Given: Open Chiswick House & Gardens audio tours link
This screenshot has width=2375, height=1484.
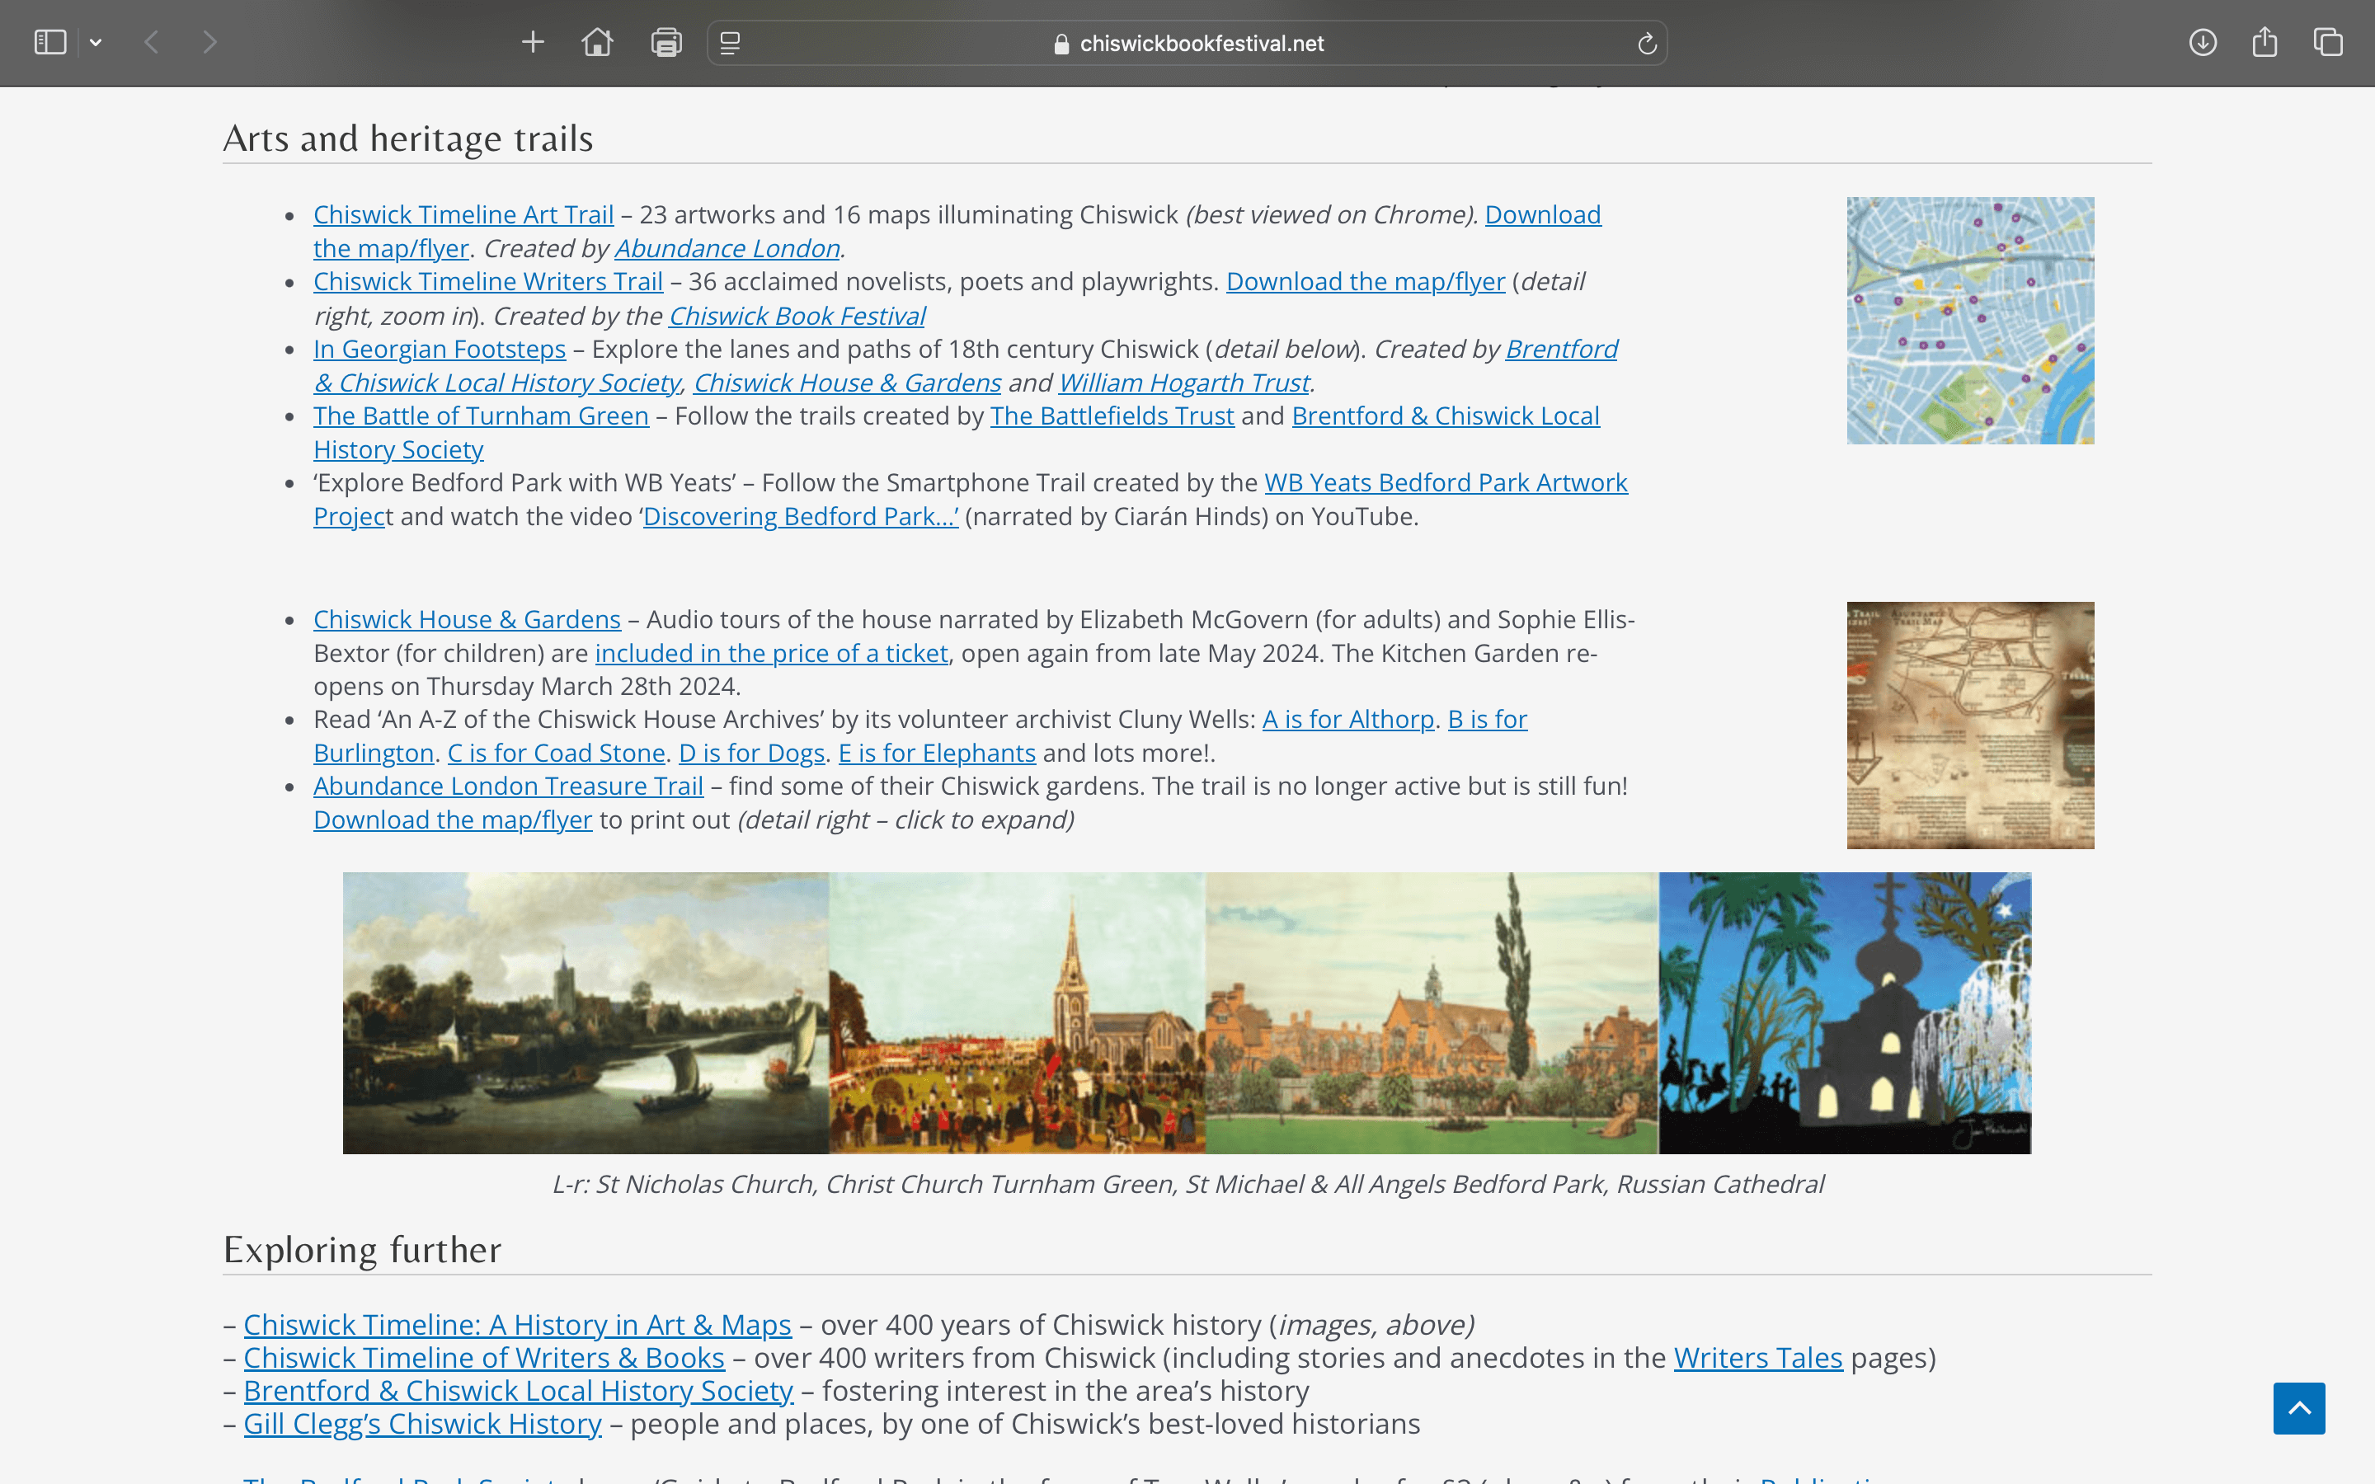Looking at the screenshot, I should [467, 620].
